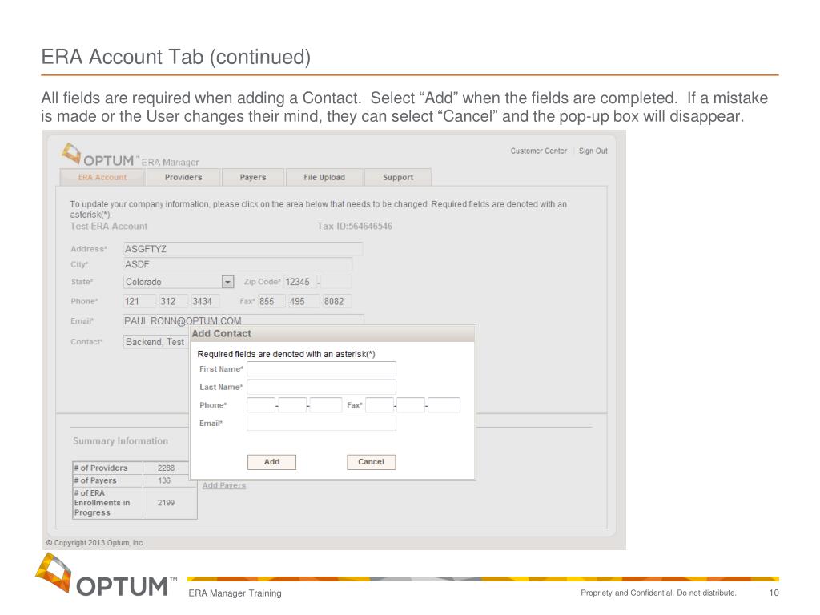Image resolution: width=820 pixels, height=615 pixels.
Task: Switch to the ERA Account tab
Action: (102, 177)
